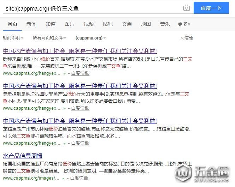Click snippet text starting 总量控制是解决我国罗非鱼
This screenshot has width=235, height=187.
(96, 97)
